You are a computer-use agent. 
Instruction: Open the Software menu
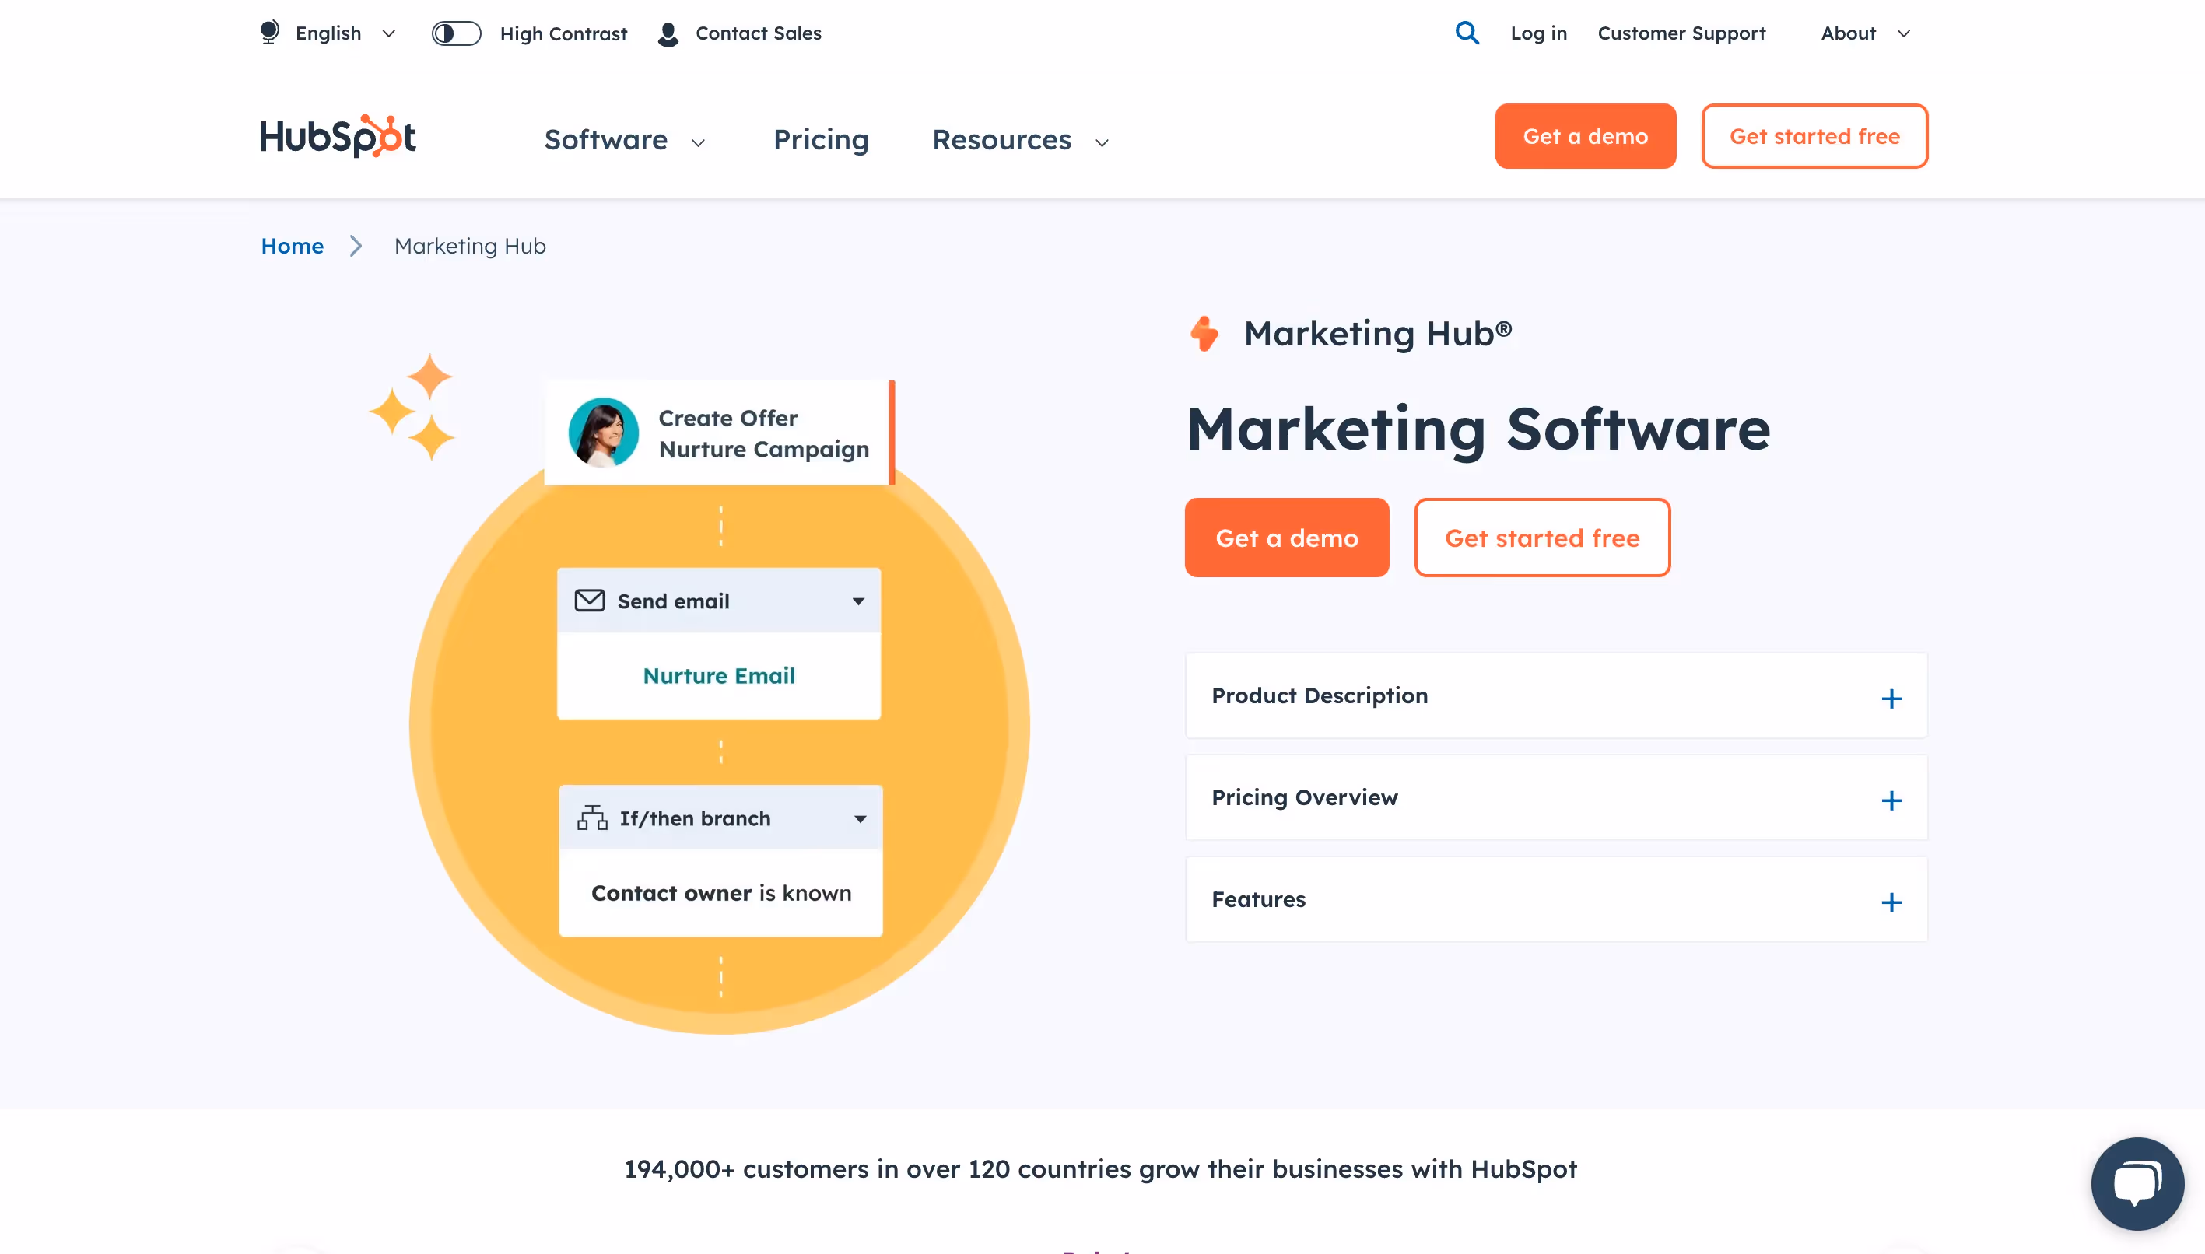click(605, 139)
